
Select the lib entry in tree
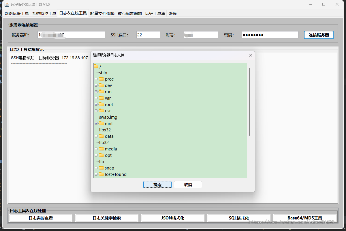pyautogui.click(x=101, y=162)
